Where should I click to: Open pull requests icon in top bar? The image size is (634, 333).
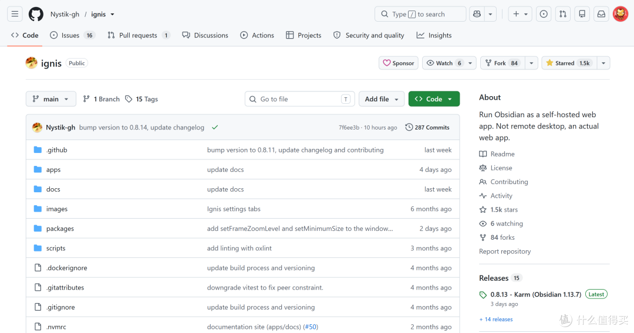click(563, 14)
